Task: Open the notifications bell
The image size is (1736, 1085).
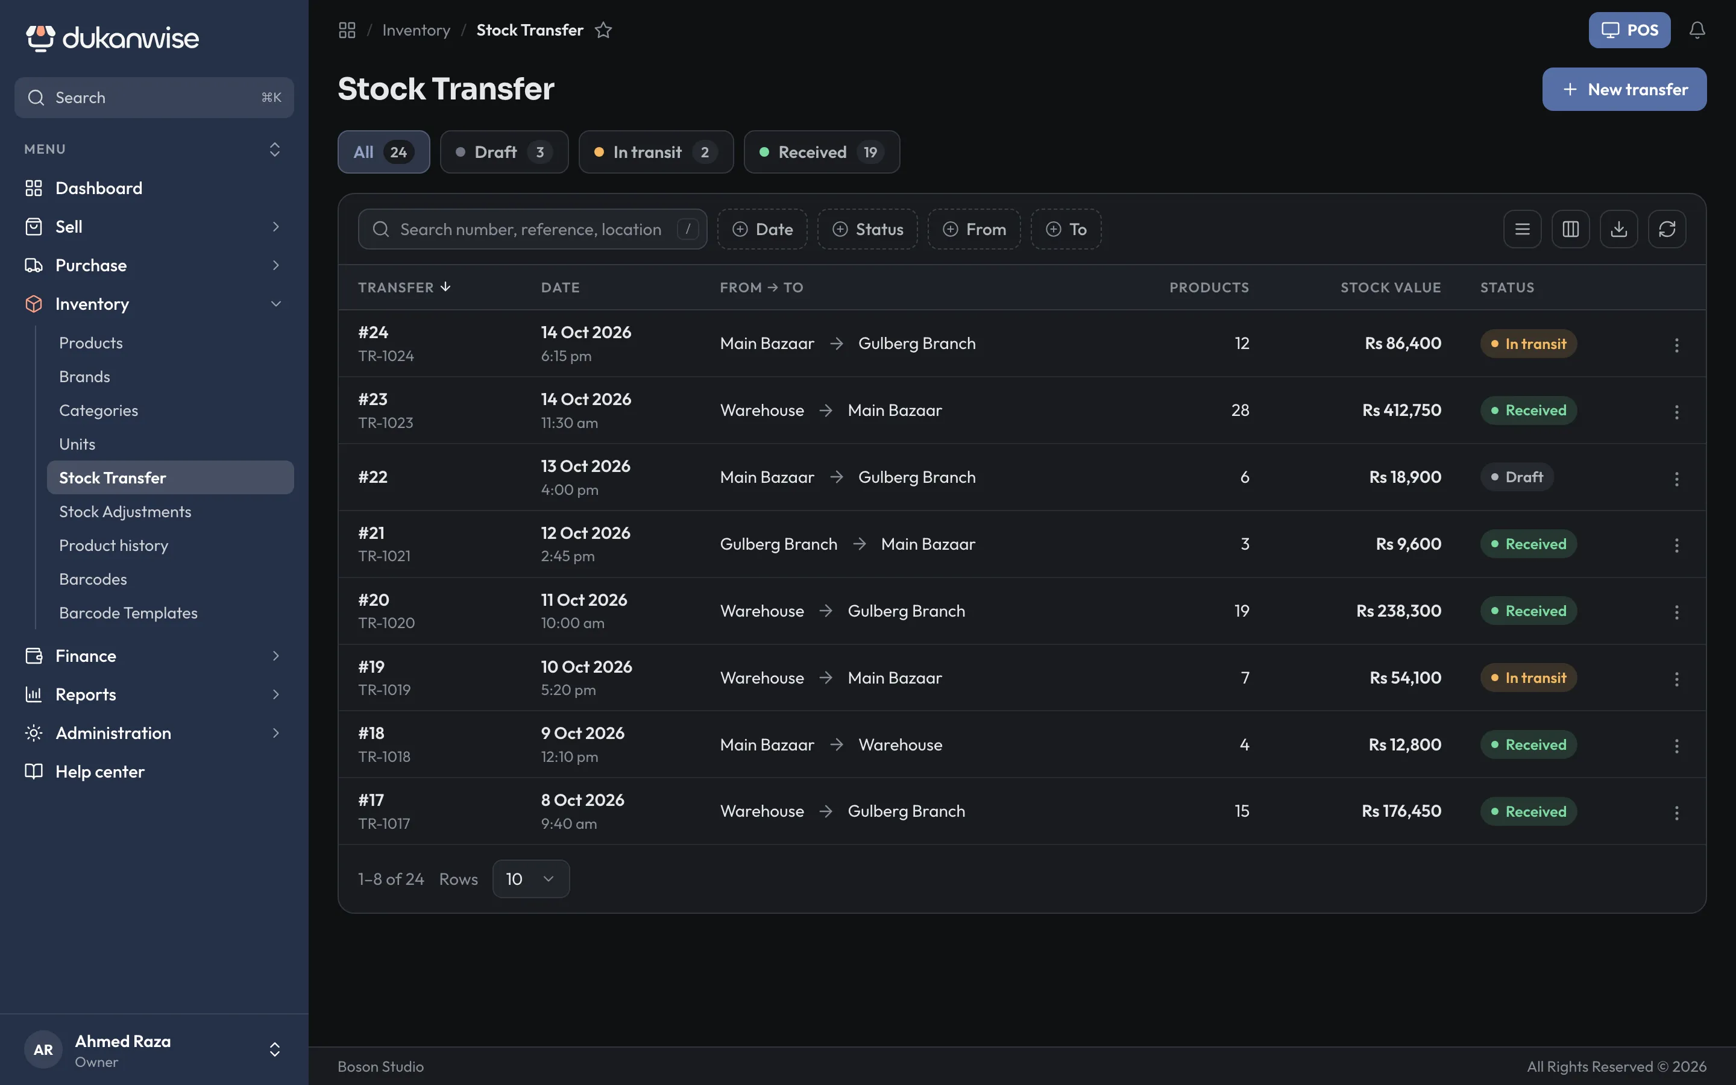Action: [x=1697, y=30]
